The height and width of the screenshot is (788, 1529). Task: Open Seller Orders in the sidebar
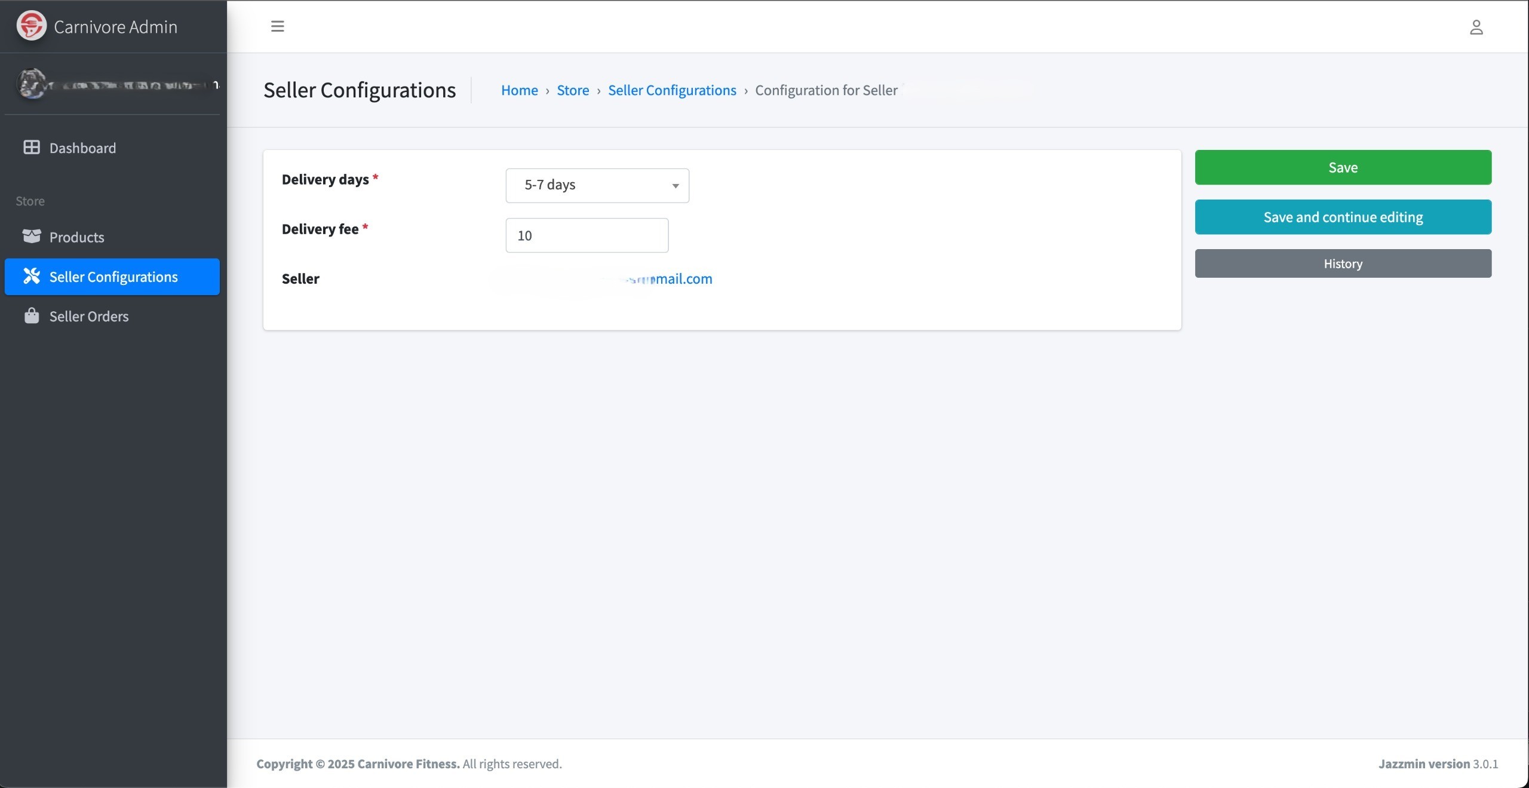[x=112, y=316]
